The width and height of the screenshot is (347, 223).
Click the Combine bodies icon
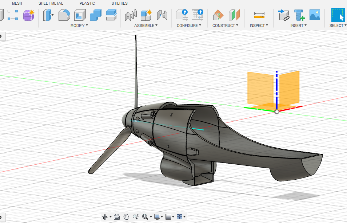96,15
